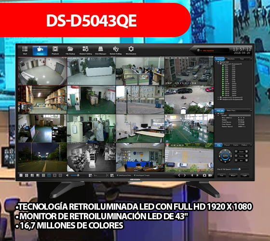Viewport: 270px width, 241px height.
Task: Adjust the Pan & Tilt Speed slider
Action: (240, 169)
